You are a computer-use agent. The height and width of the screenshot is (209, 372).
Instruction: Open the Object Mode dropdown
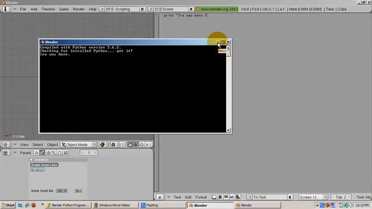tap(78, 145)
